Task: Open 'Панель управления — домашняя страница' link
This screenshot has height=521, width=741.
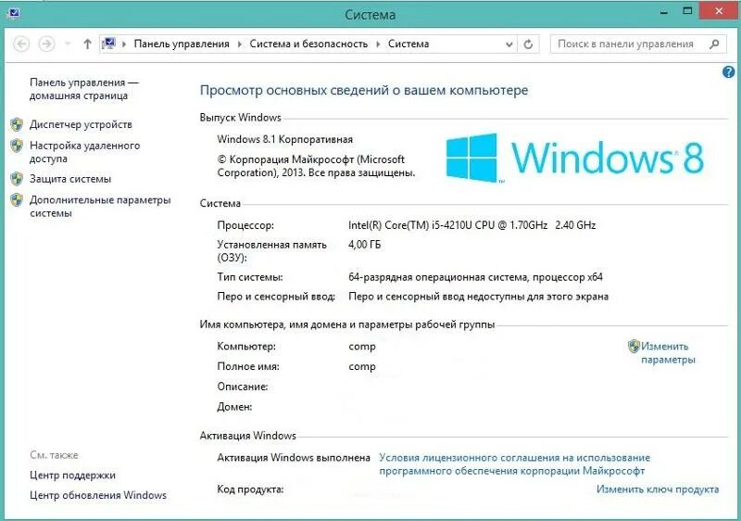Action: pyautogui.click(x=84, y=89)
